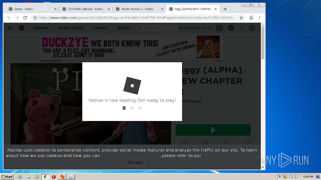The width and height of the screenshot is (321, 180).
Task: Open Opera from the taskbar
Action: tap(54, 177)
